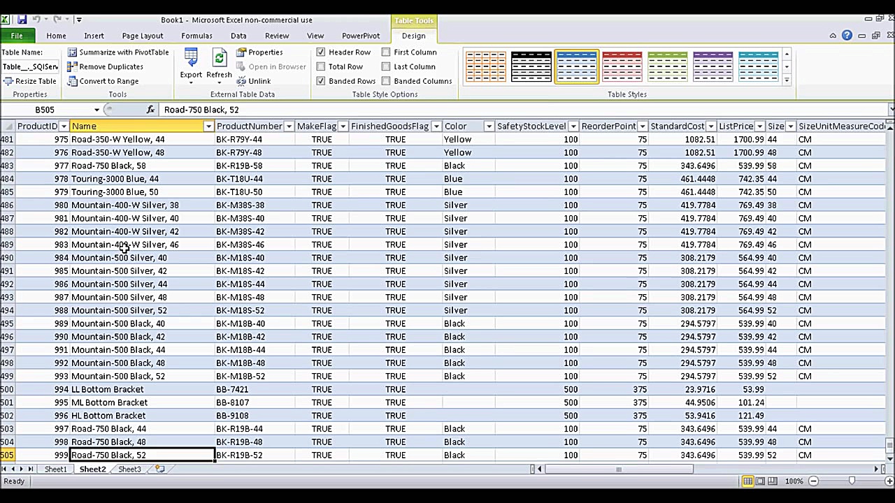Open StandardCost filter dropdown
This screenshot has height=503, width=895.
coord(711,126)
